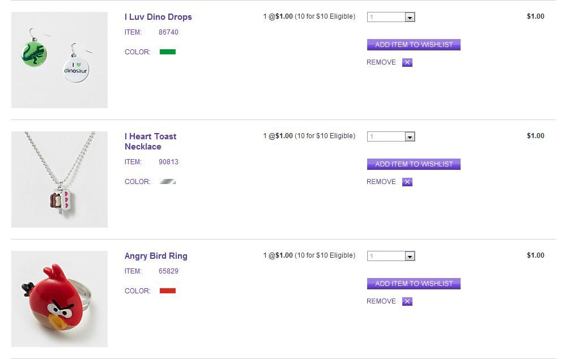Open the Angry Bird Ring product link

point(156,256)
